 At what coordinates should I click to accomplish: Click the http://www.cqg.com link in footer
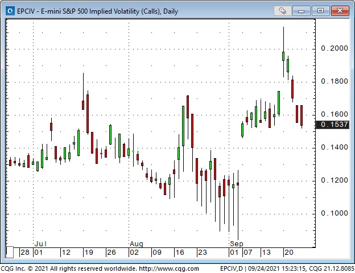(x=169, y=268)
